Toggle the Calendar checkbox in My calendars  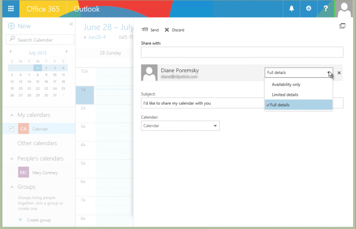coord(12,129)
